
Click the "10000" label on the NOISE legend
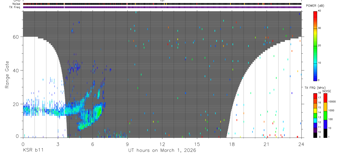point(332,102)
